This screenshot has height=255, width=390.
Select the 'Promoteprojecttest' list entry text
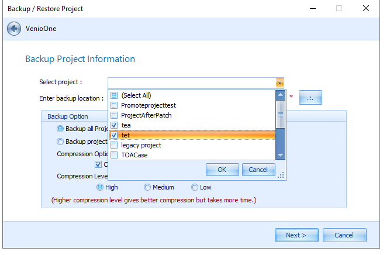click(x=149, y=105)
